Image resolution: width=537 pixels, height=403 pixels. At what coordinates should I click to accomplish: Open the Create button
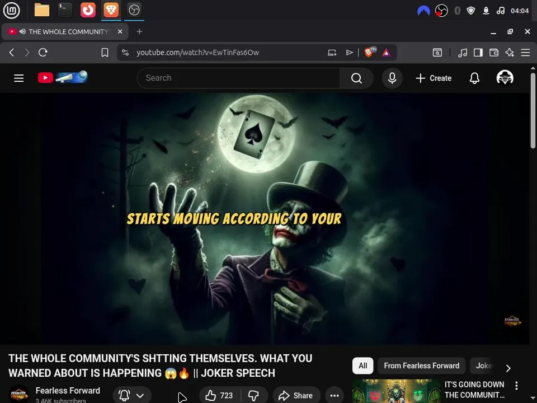(434, 78)
